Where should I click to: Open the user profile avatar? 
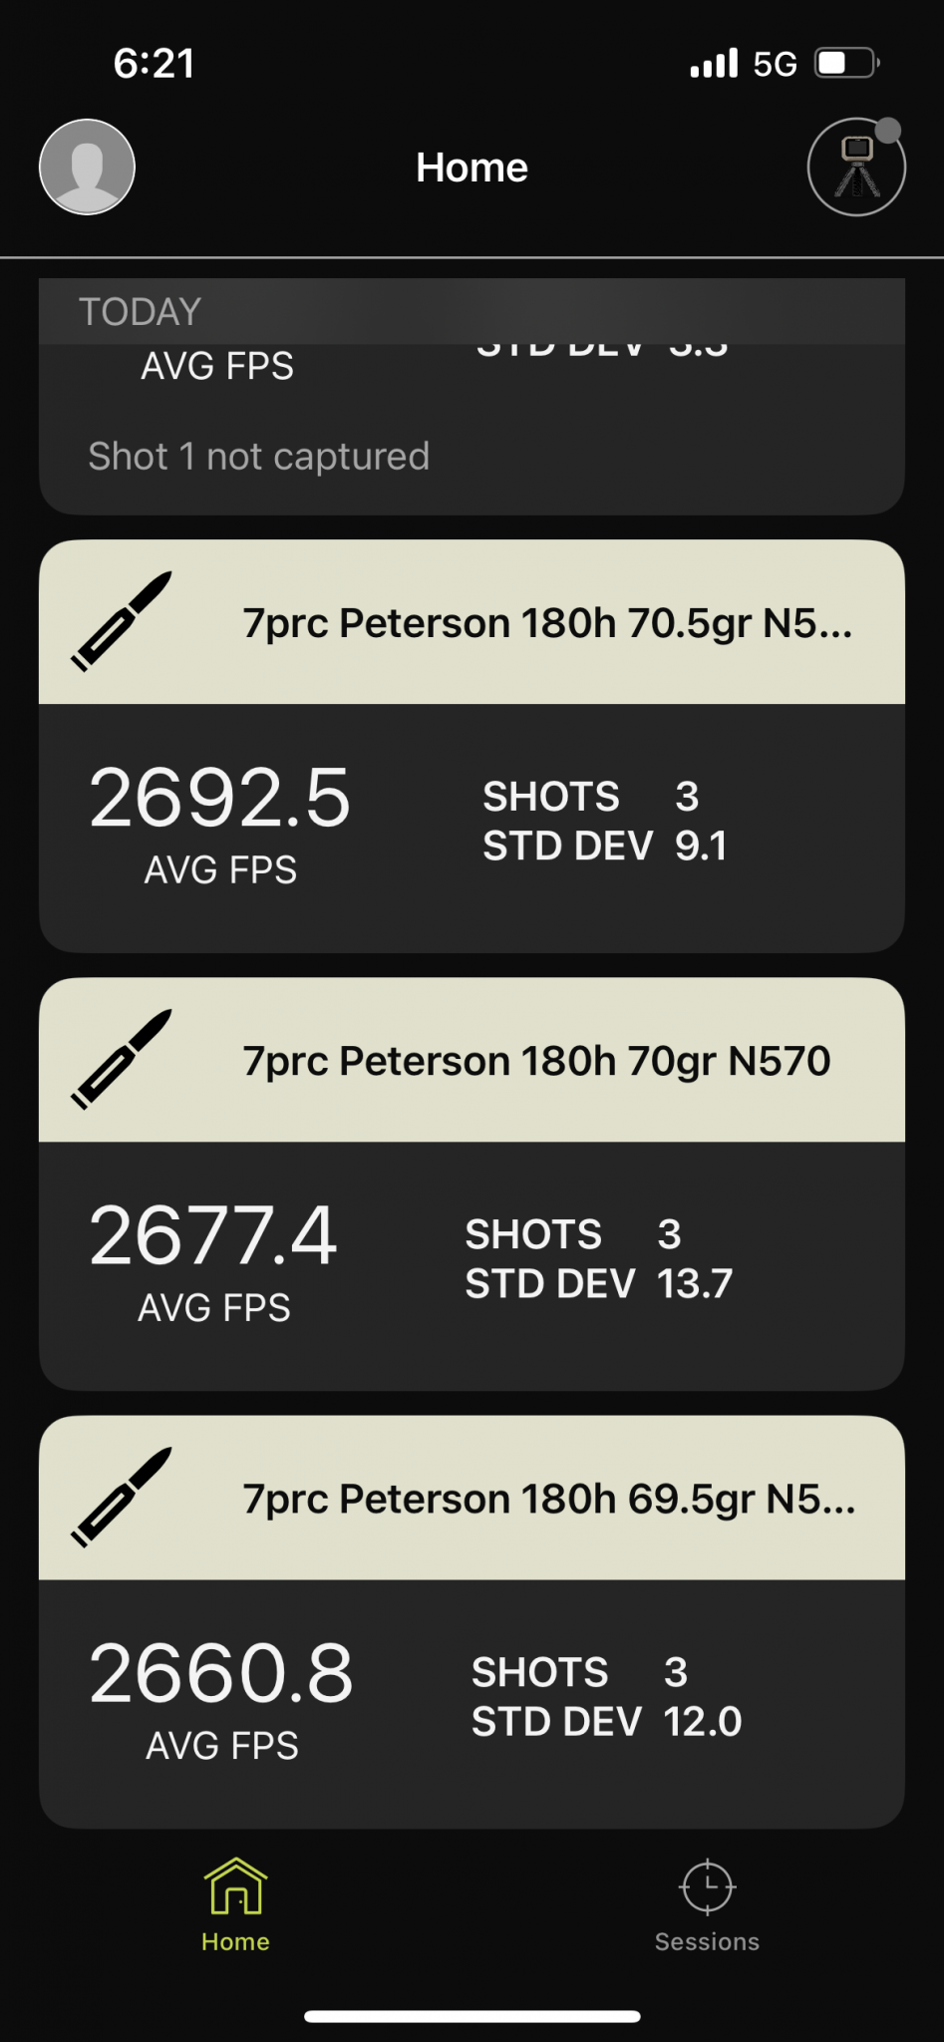[87, 167]
